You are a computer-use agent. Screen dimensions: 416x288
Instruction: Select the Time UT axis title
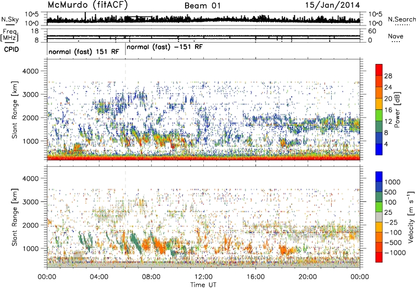pos(203,285)
